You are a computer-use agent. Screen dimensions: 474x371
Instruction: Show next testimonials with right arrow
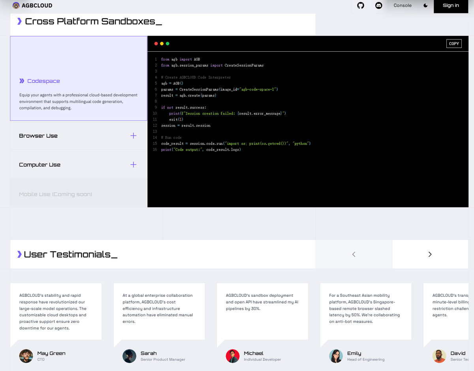coord(430,254)
